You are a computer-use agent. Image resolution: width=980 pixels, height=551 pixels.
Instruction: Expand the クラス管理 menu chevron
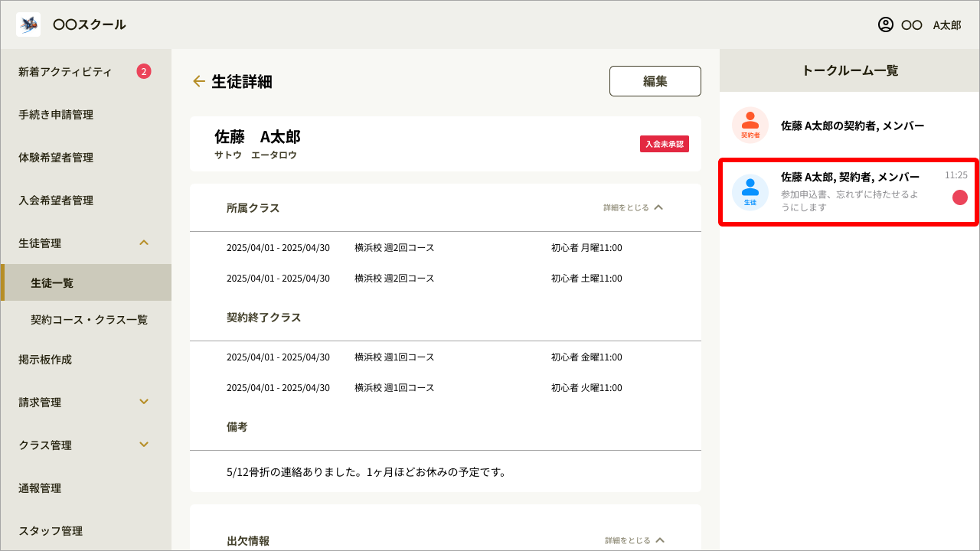click(144, 445)
